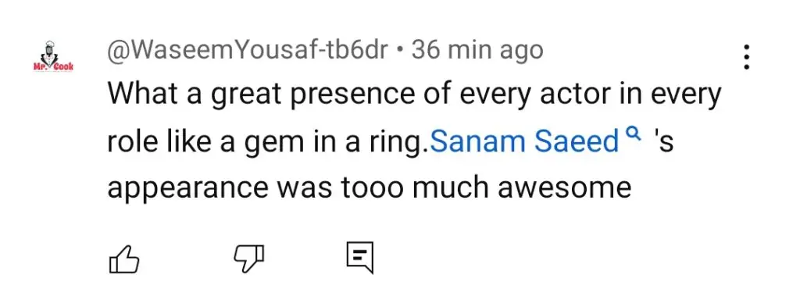Click the red Mr. Cook text in the avatar
Image resolution: width=800 pixels, height=296 pixels.
click(x=53, y=67)
